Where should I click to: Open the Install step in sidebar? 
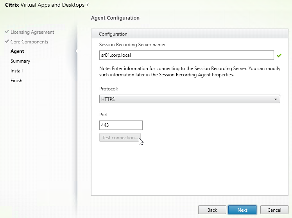17,71
